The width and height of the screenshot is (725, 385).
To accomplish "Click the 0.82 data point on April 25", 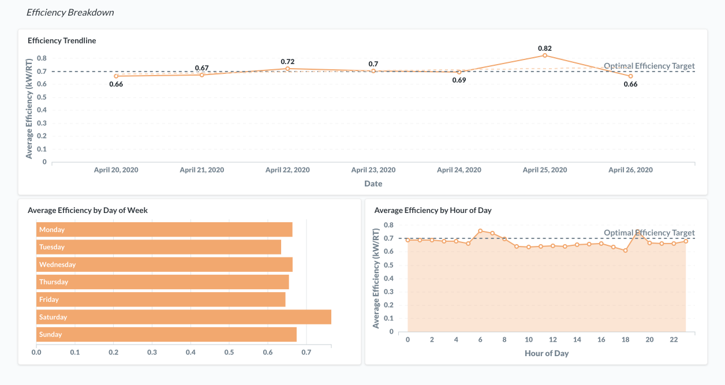I will coord(544,55).
